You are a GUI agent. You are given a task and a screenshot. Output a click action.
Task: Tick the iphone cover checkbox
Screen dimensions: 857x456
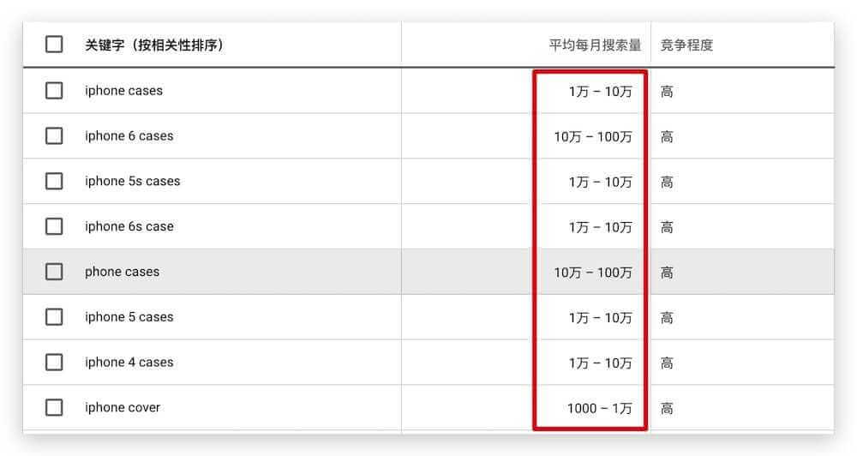(x=54, y=408)
